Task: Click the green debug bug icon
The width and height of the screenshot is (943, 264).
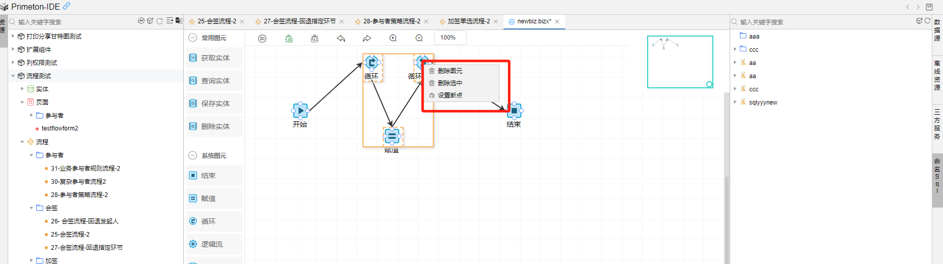Action: click(x=289, y=39)
